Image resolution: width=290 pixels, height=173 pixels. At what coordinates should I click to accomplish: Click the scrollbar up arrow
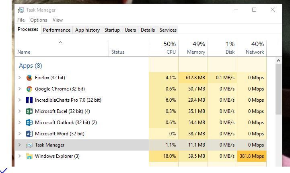[x=278, y=60]
